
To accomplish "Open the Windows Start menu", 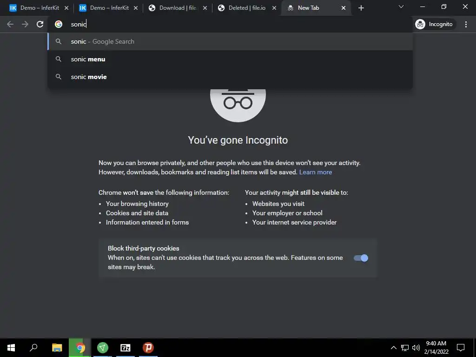I will pos(11,348).
